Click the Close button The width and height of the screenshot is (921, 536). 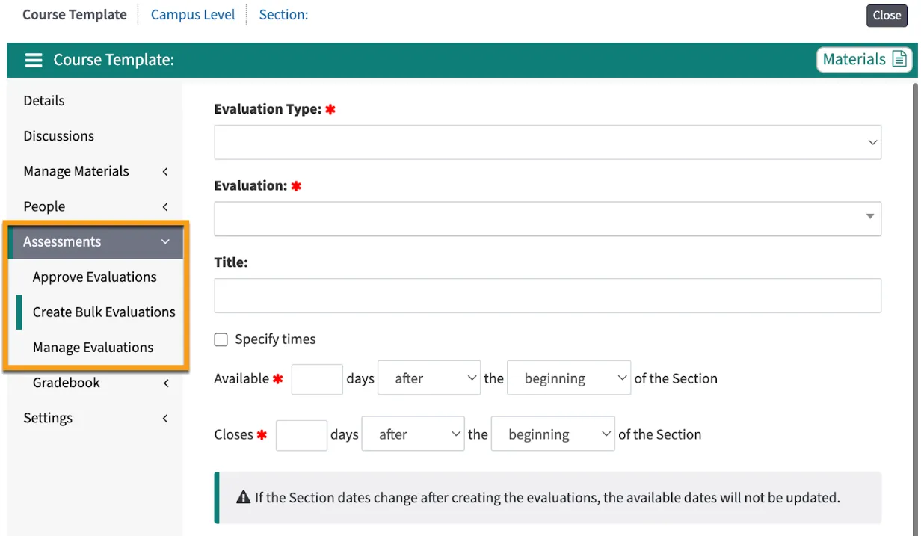pyautogui.click(x=887, y=15)
